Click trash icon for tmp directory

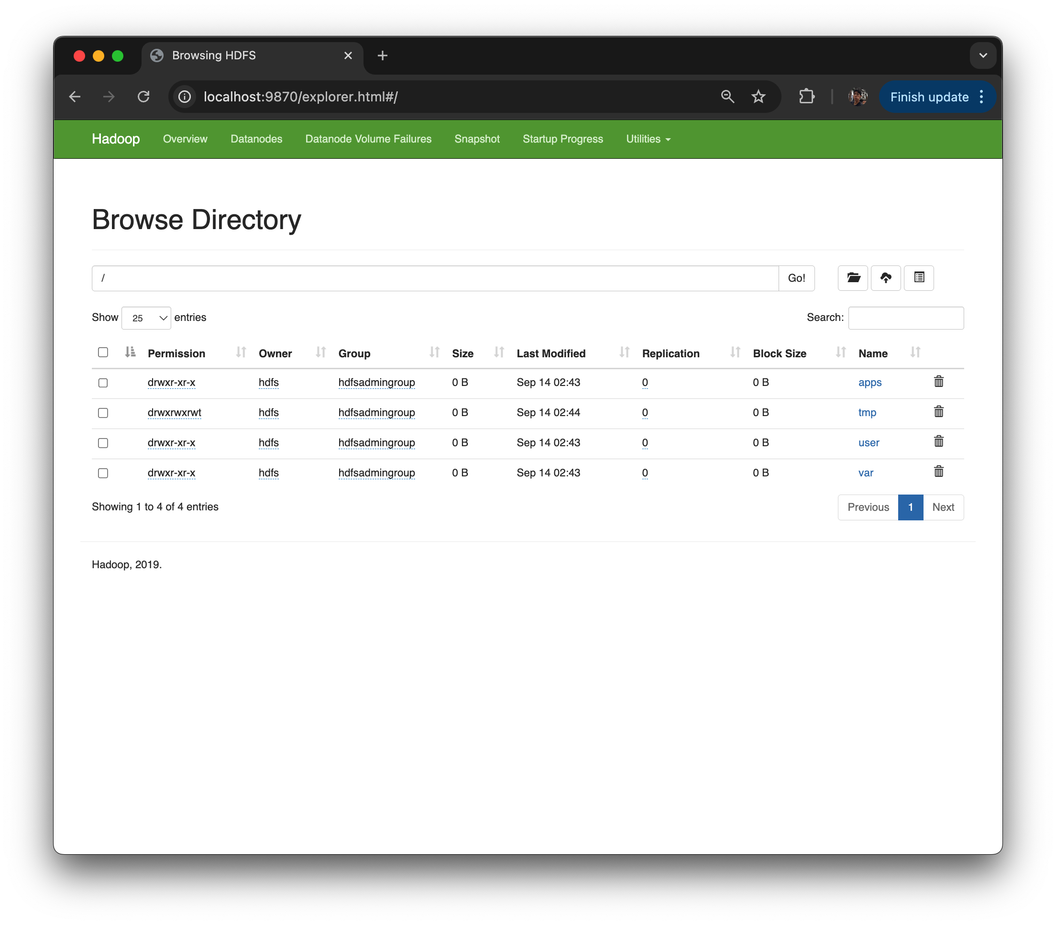938,412
